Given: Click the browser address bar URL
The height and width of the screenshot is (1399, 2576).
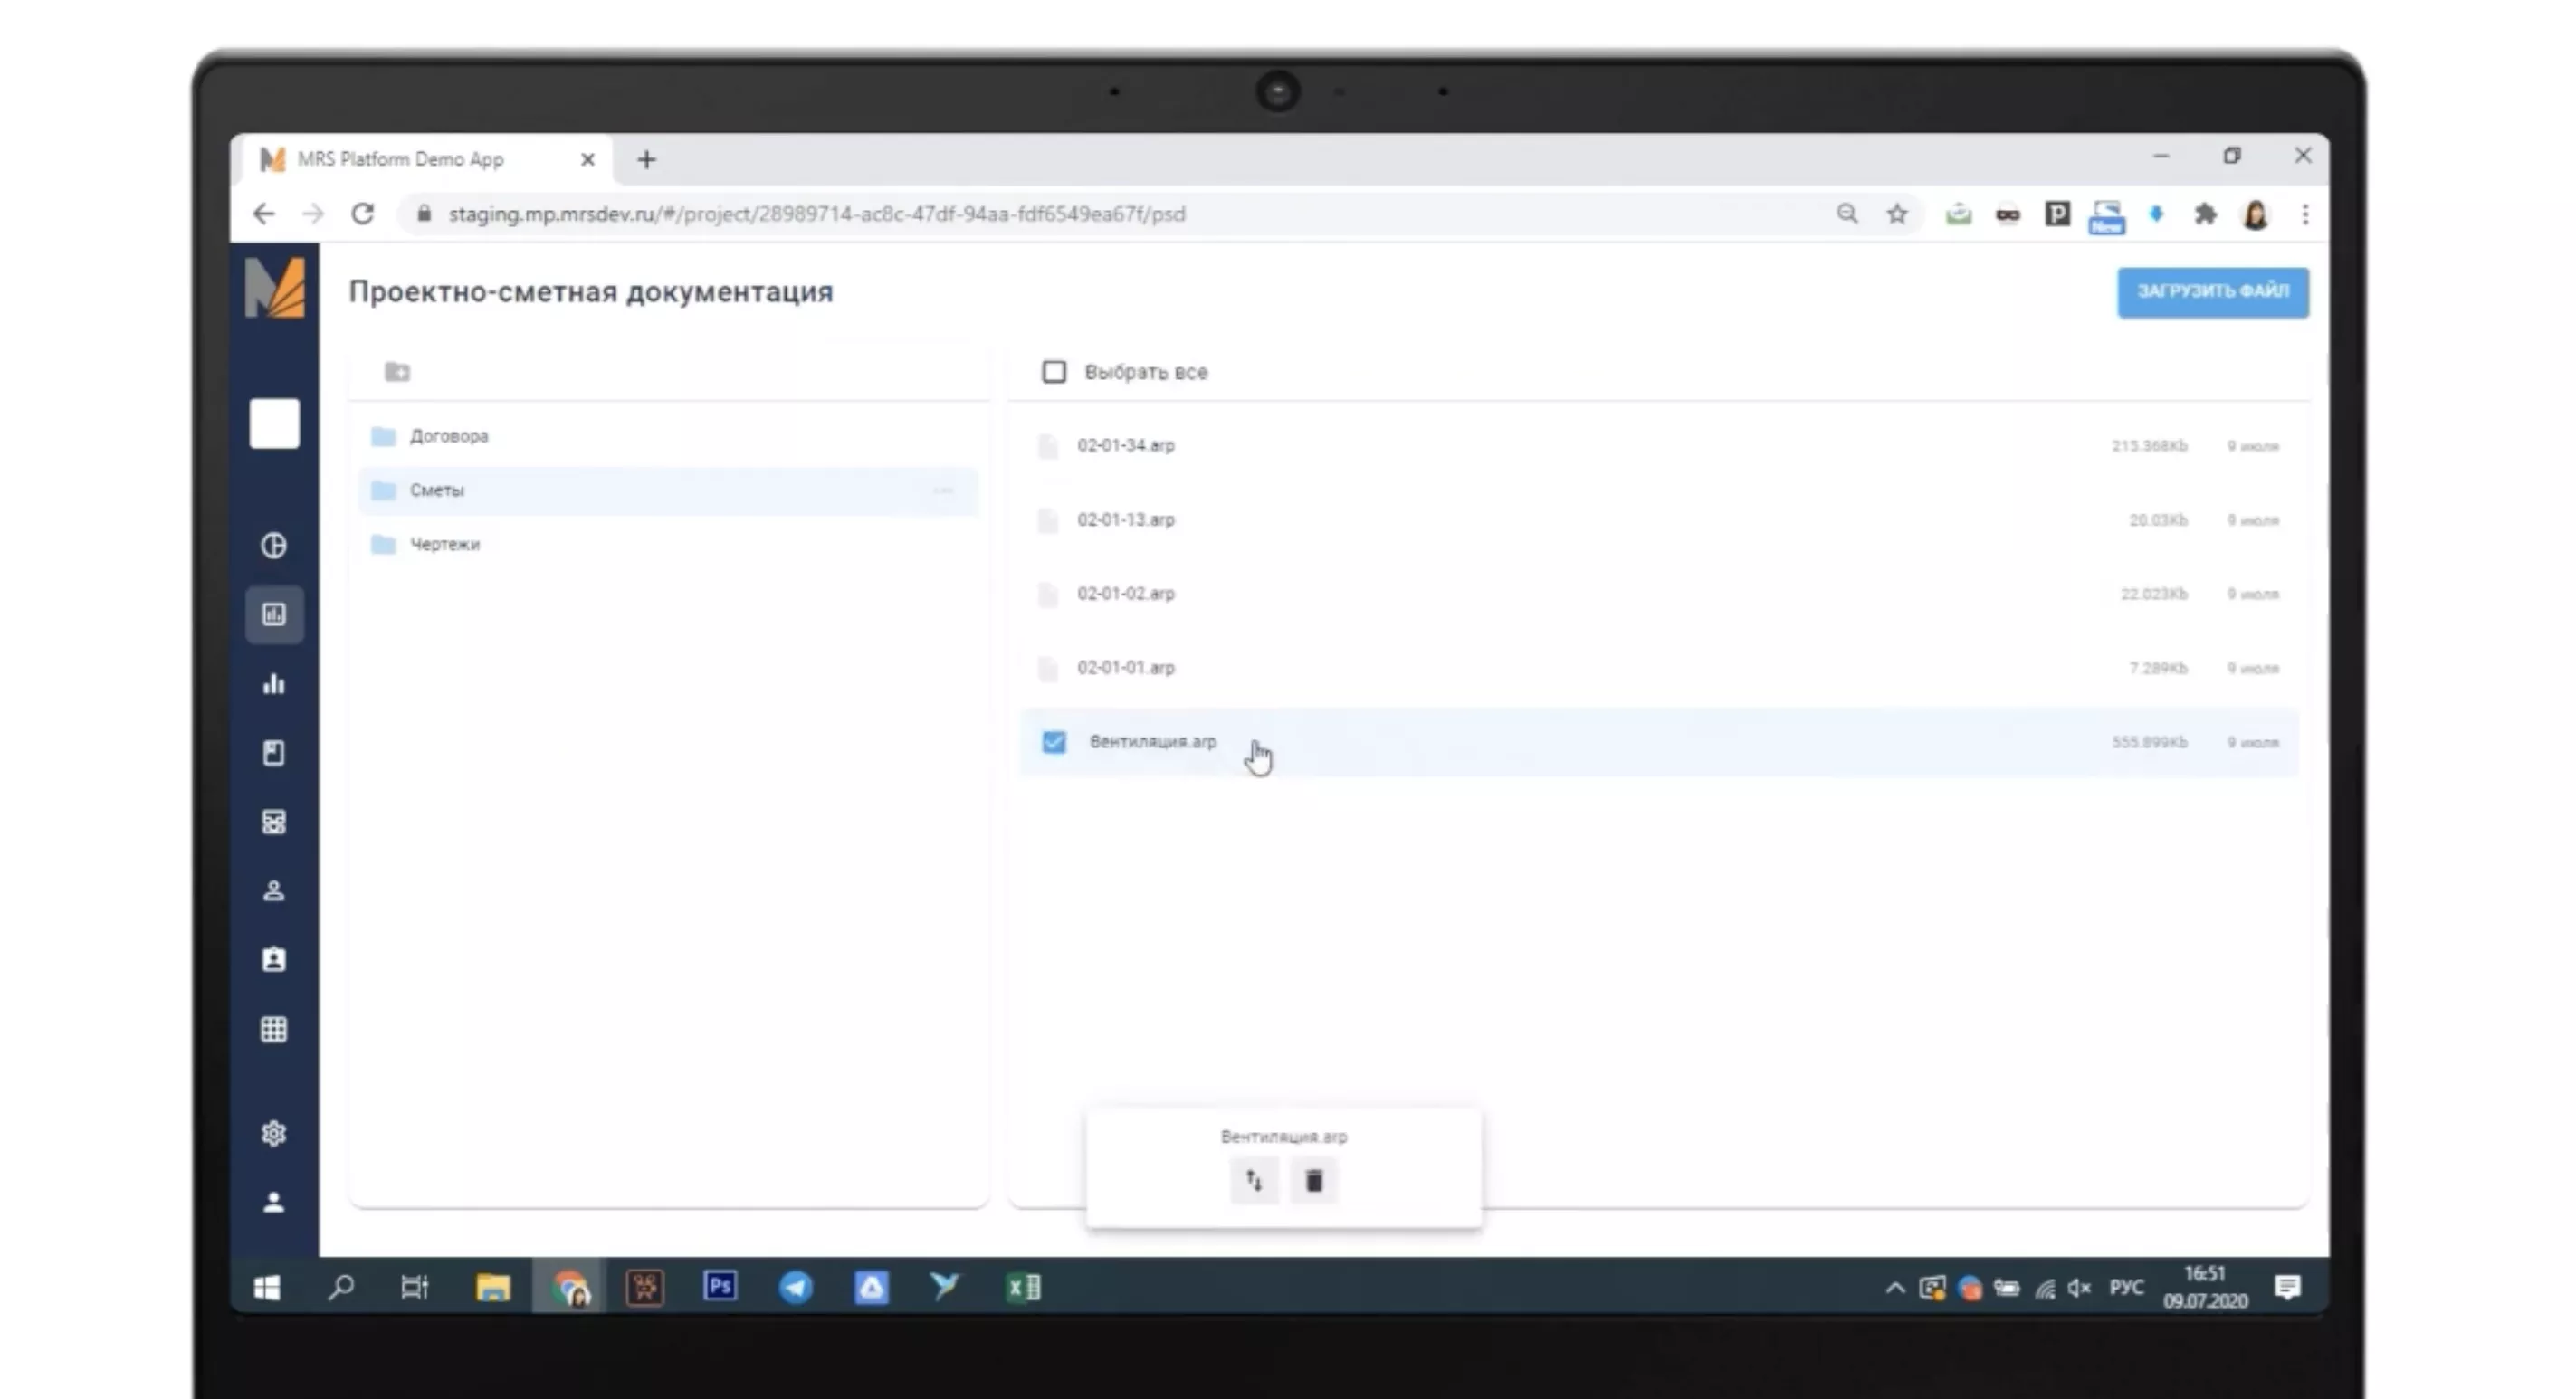Looking at the screenshot, I should (816, 214).
